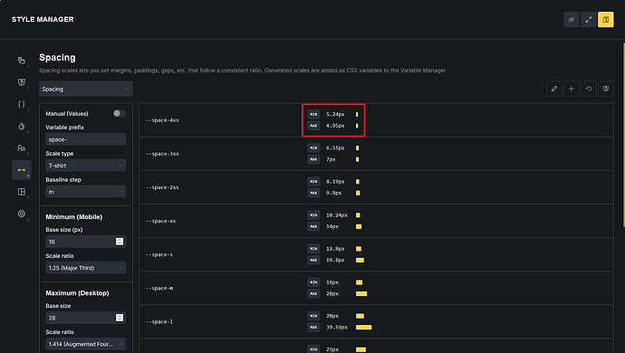Click the Maximum (Desktop) section heading
The width and height of the screenshot is (625, 353).
77,293
